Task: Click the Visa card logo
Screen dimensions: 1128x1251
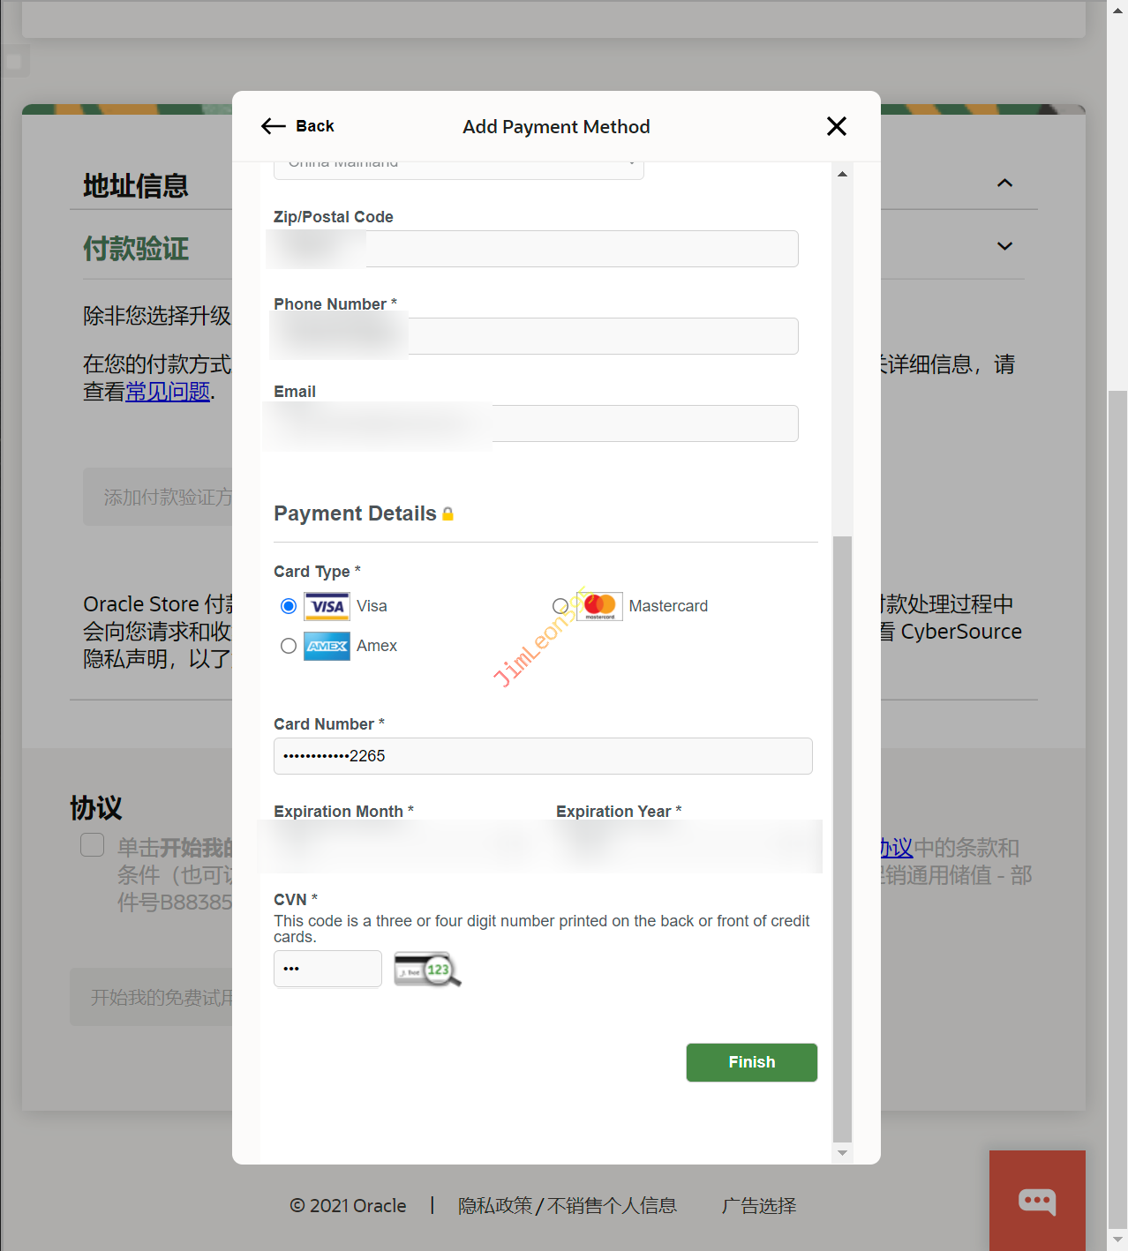Action: point(327,606)
